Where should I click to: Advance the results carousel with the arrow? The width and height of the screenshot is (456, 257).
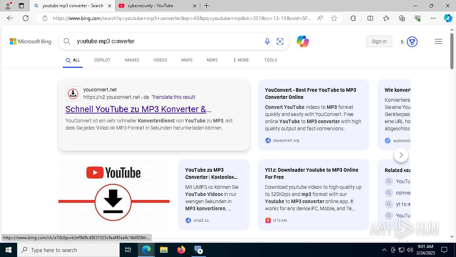401,155
